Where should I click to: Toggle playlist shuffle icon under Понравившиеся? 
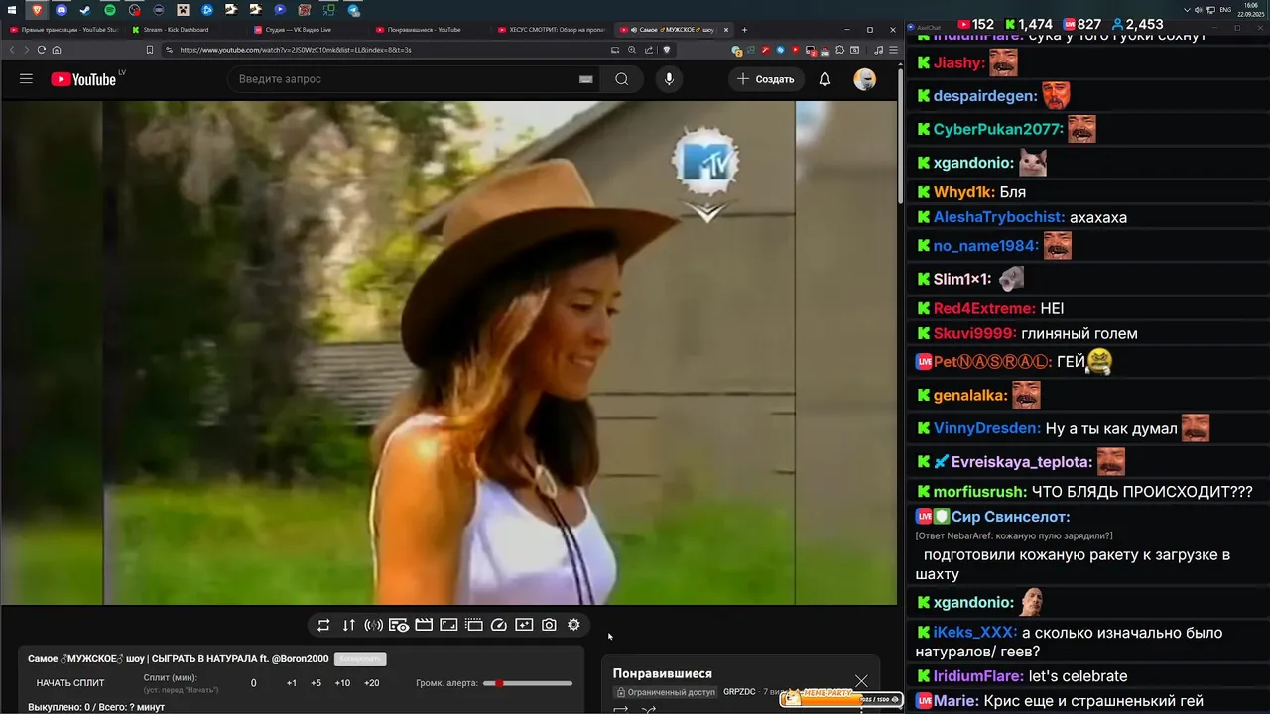(649, 709)
